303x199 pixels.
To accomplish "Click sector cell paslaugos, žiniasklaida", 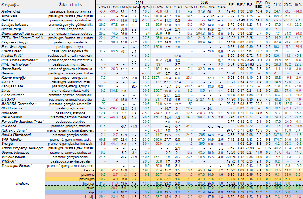I will click(70, 42).
